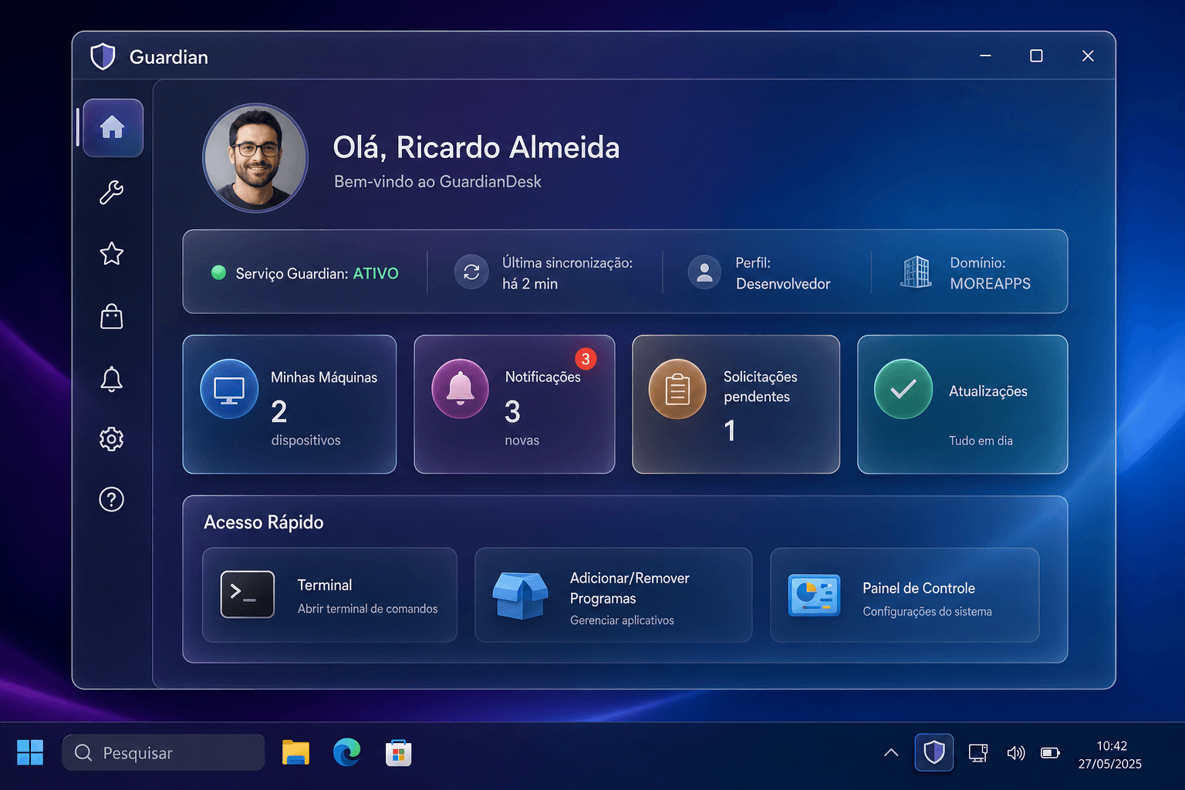Open Terminal quick access
The image size is (1185, 790).
tap(329, 595)
